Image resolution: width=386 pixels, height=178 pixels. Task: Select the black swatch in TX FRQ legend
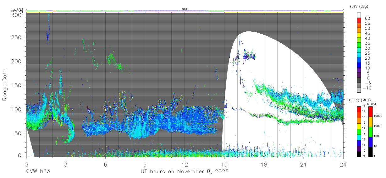click(359, 154)
